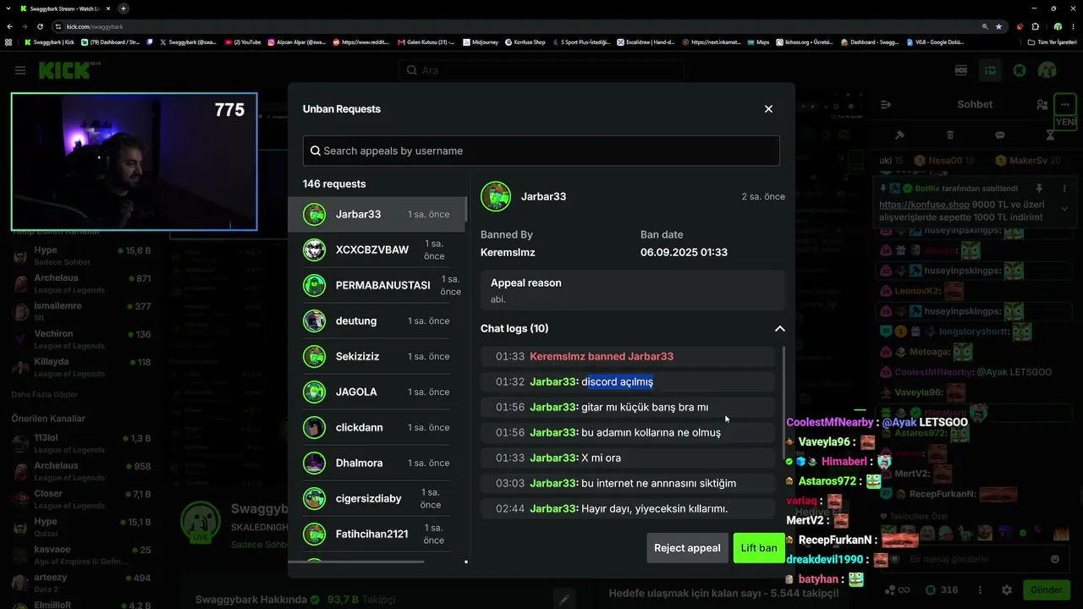Open the Kick hamburger menu

tap(20, 70)
